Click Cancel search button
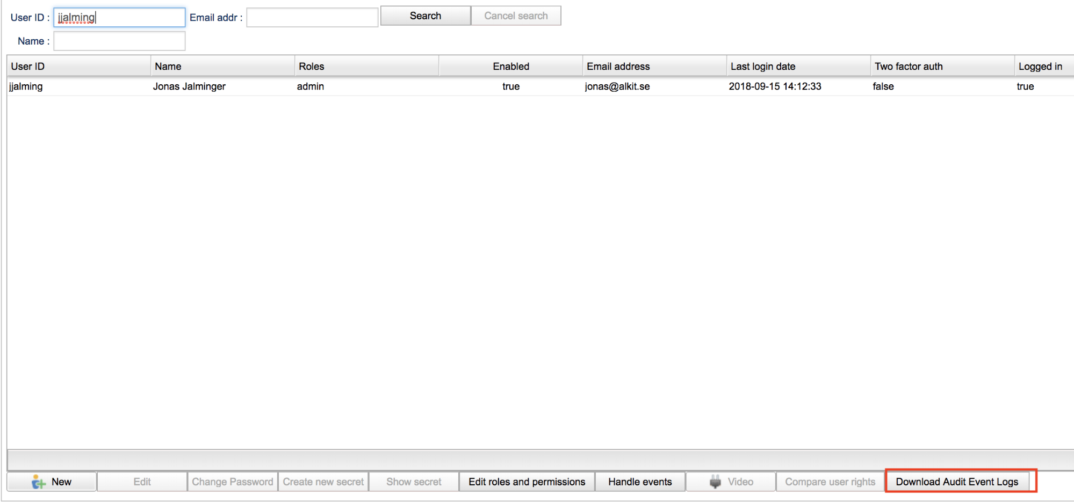1074x502 pixels. (516, 16)
